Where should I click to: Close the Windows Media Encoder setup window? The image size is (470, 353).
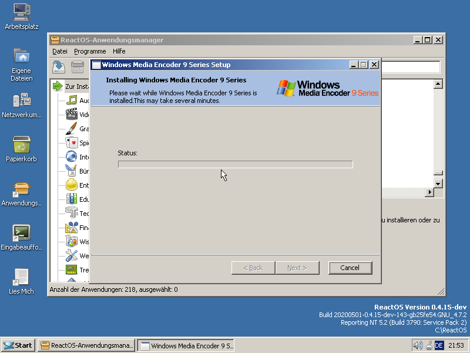click(x=374, y=65)
